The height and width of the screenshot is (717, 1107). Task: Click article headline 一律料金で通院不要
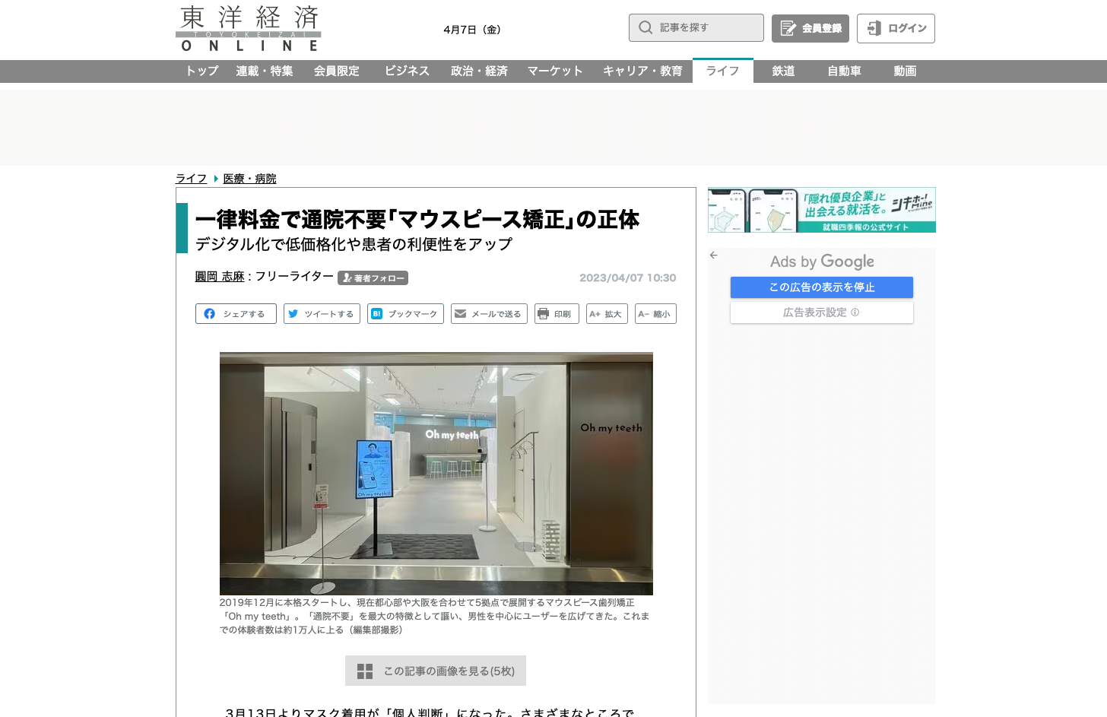tap(417, 220)
